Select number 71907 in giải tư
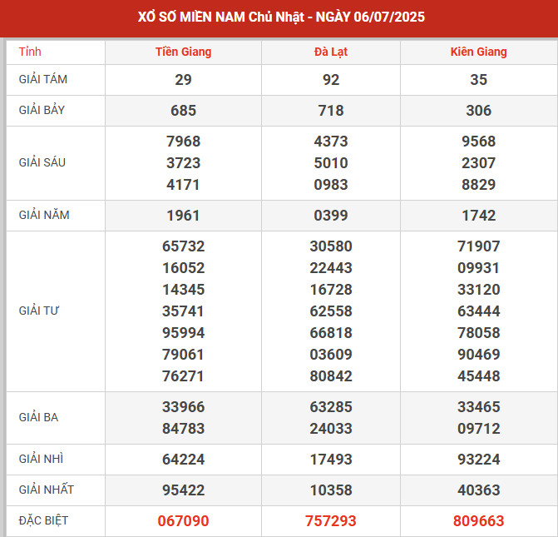558x537 pixels. [479, 246]
